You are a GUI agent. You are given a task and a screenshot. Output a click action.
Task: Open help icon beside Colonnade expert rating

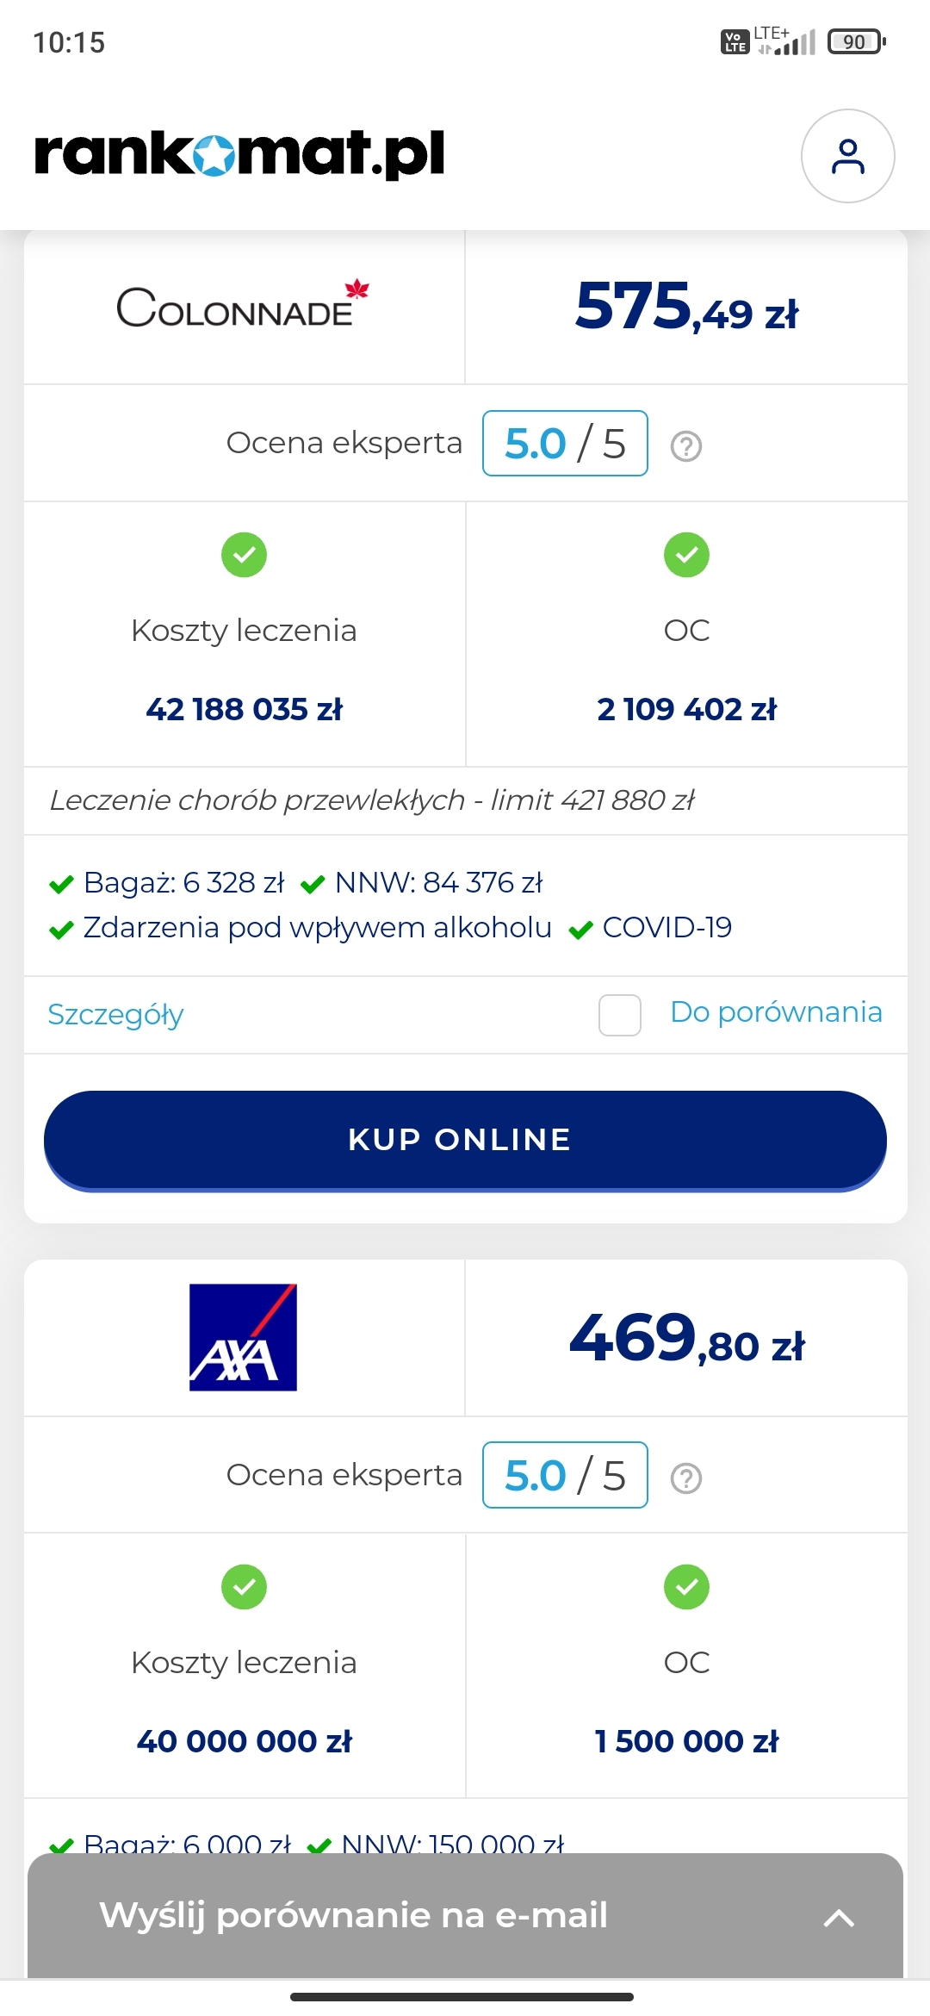pyautogui.click(x=686, y=446)
